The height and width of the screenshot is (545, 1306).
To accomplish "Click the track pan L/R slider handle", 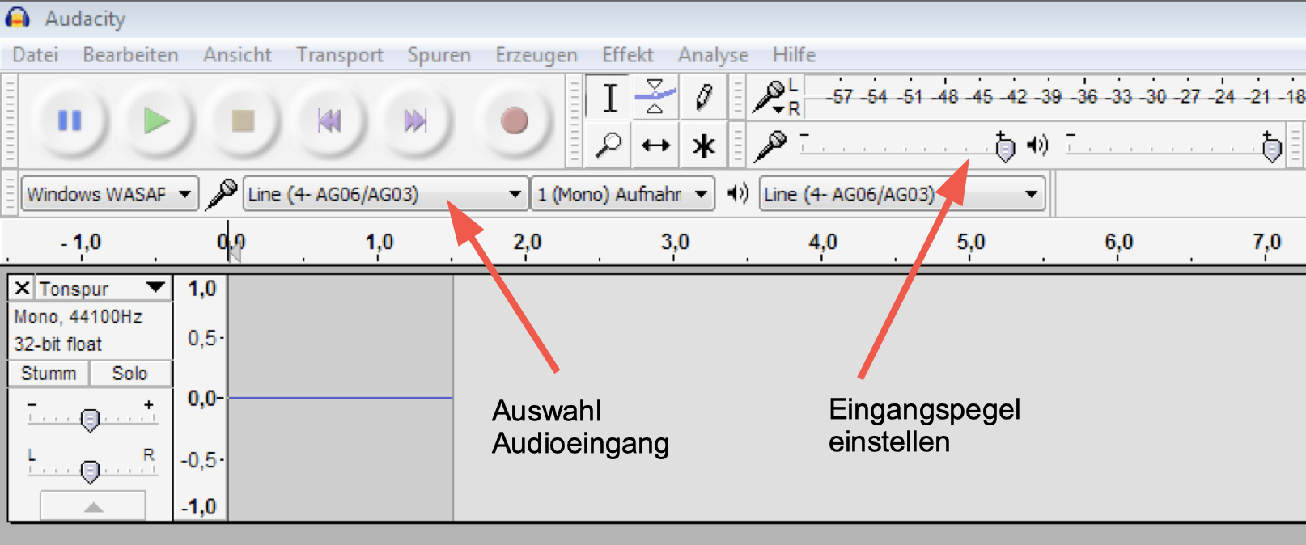I will [90, 471].
